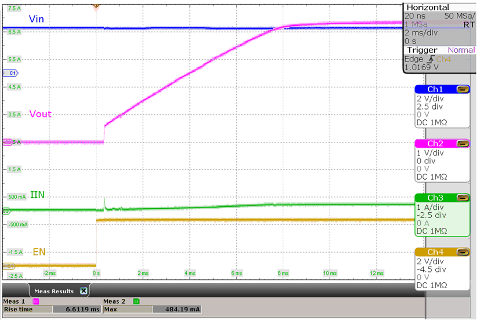The height and width of the screenshot is (320, 480).
Task: Open Ch4 coupling DC 1MΩ setting
Action: (x=432, y=285)
